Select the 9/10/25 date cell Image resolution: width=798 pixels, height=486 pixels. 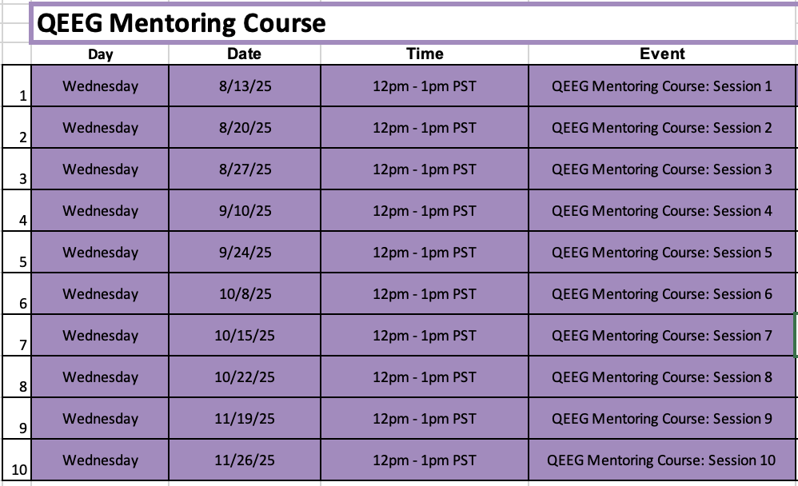[x=245, y=211]
